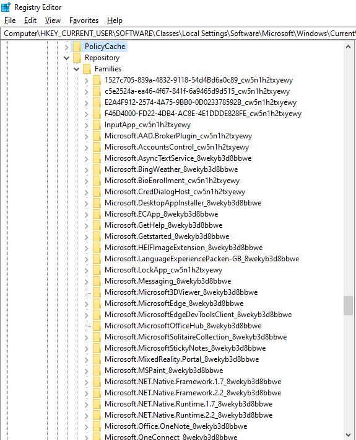This screenshot has height=440, width=356.
Task: Expand the Microsoft.Office.OneNote key chevron
Action: click(87, 427)
